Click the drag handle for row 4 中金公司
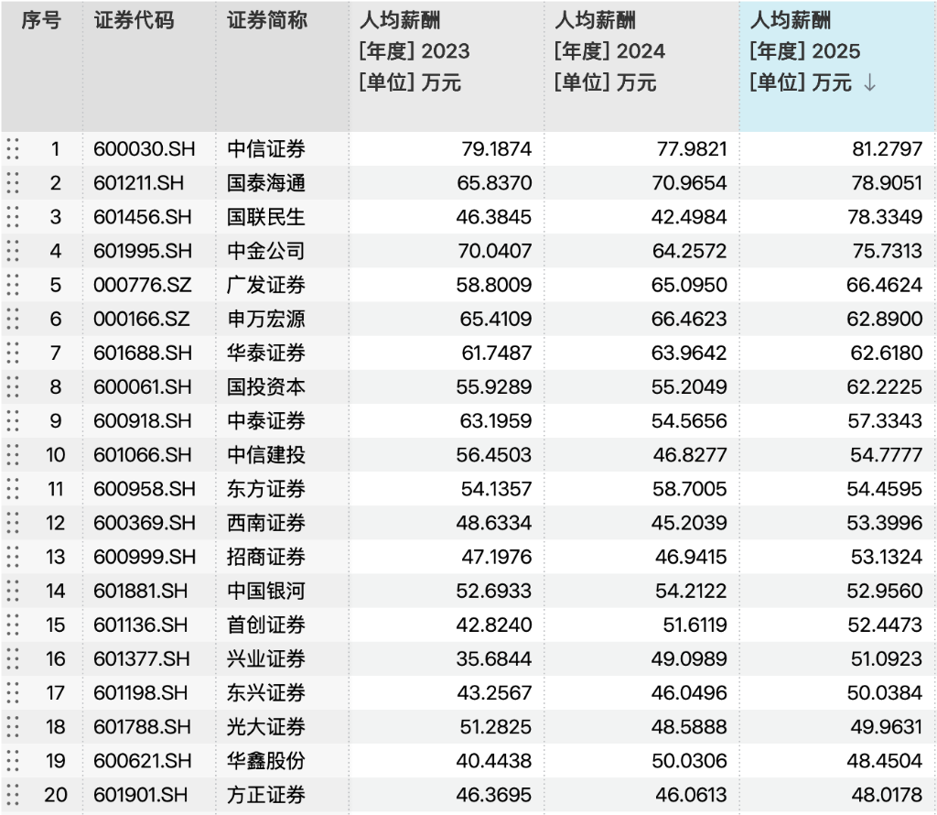 click(13, 251)
